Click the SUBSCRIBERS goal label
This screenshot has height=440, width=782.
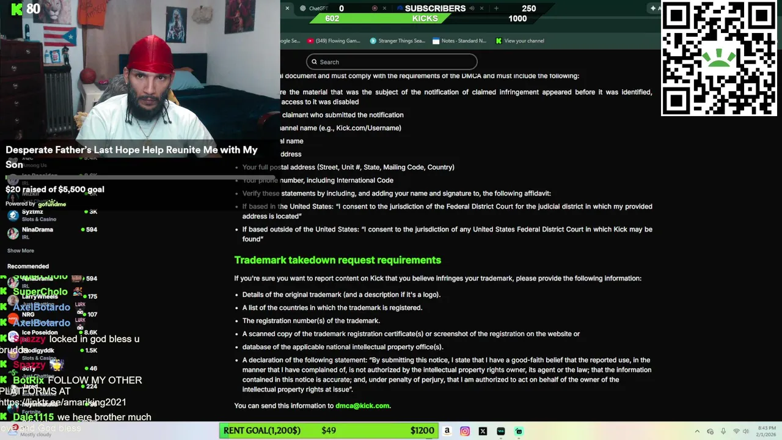point(435,9)
